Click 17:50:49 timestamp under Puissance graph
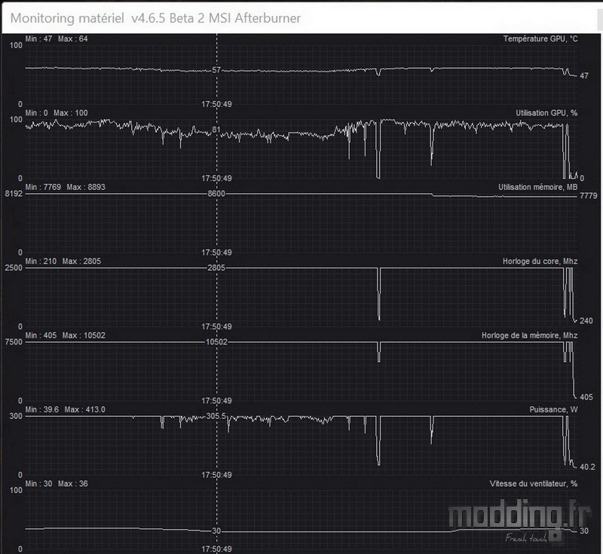Viewport: 603px width, 554px height. [x=216, y=475]
